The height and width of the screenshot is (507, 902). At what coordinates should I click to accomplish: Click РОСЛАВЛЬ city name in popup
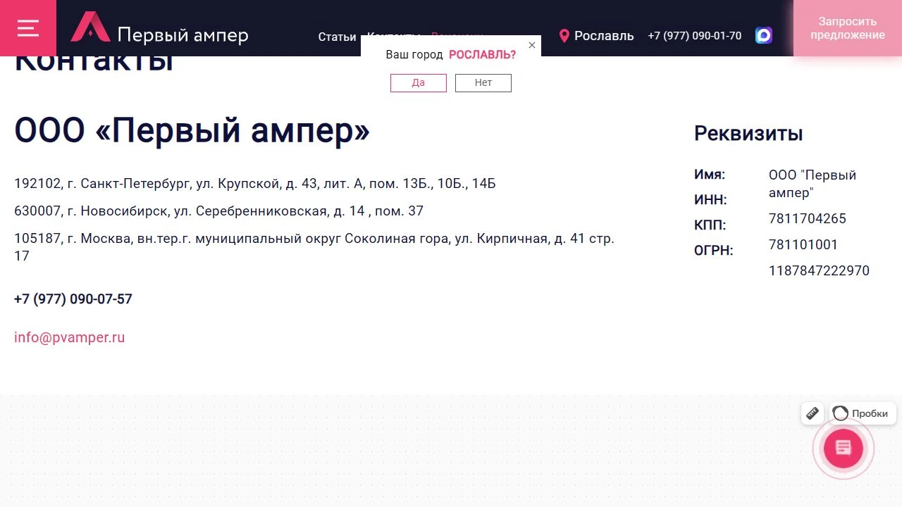point(482,55)
